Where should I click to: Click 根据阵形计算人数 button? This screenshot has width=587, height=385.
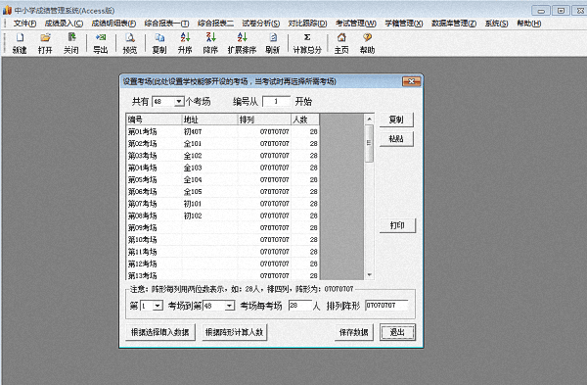coord(235,332)
